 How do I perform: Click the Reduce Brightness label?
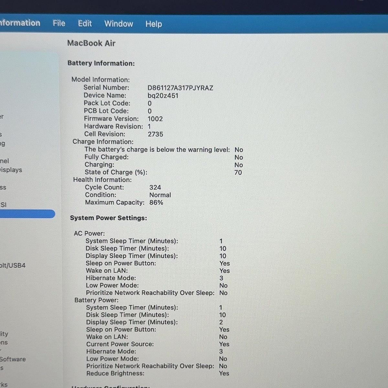115,373
